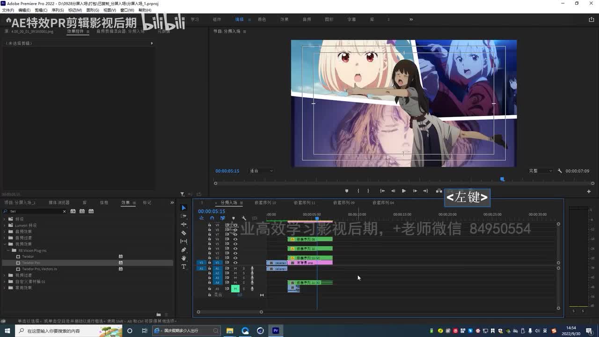Image resolution: width=599 pixels, height=337 pixels.
Task: Toggle V1 source patching button
Action: [x=201, y=263]
